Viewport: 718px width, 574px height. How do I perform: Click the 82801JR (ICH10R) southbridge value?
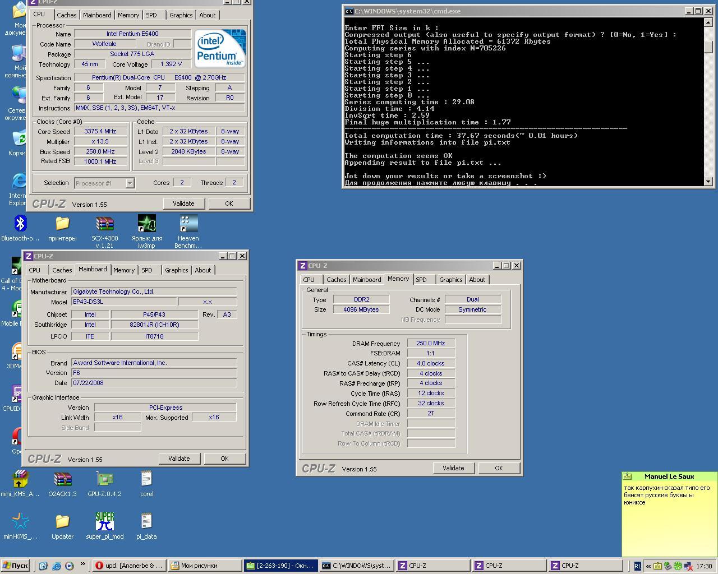click(154, 325)
